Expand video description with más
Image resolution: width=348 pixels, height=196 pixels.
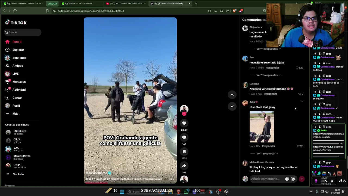tap(171, 179)
